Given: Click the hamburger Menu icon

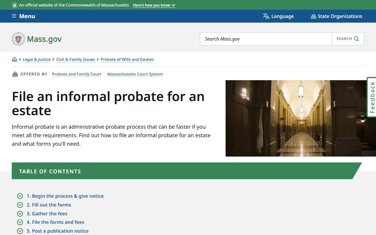Looking at the screenshot, I should 14,16.
